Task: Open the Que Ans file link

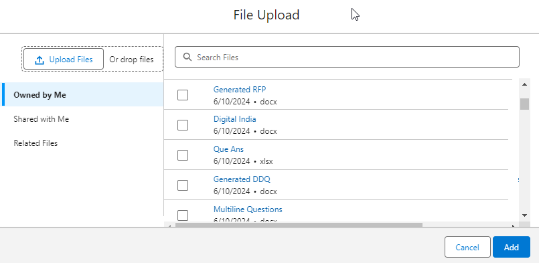Action: 228,149
